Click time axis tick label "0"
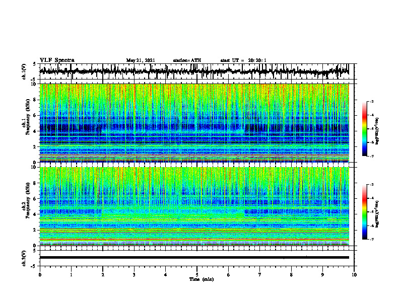Viewport: 399px width, 308px height. tap(40, 275)
